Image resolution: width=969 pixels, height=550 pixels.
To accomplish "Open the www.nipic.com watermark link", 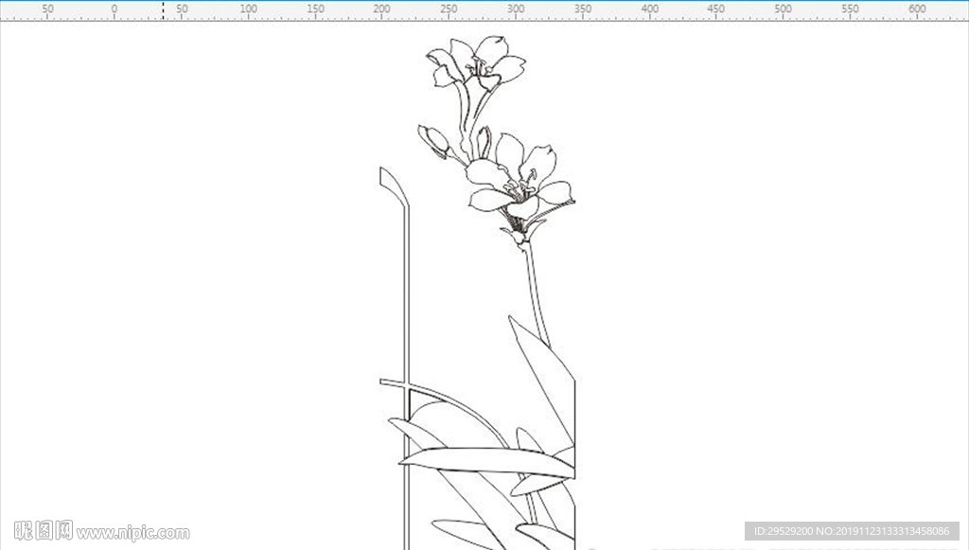I will pos(132,532).
